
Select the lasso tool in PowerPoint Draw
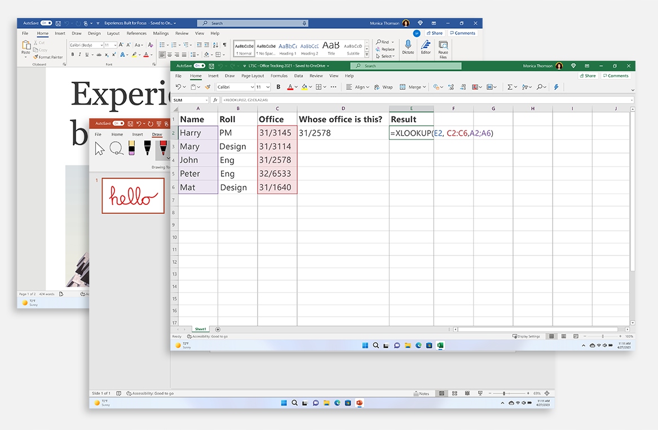(x=116, y=148)
